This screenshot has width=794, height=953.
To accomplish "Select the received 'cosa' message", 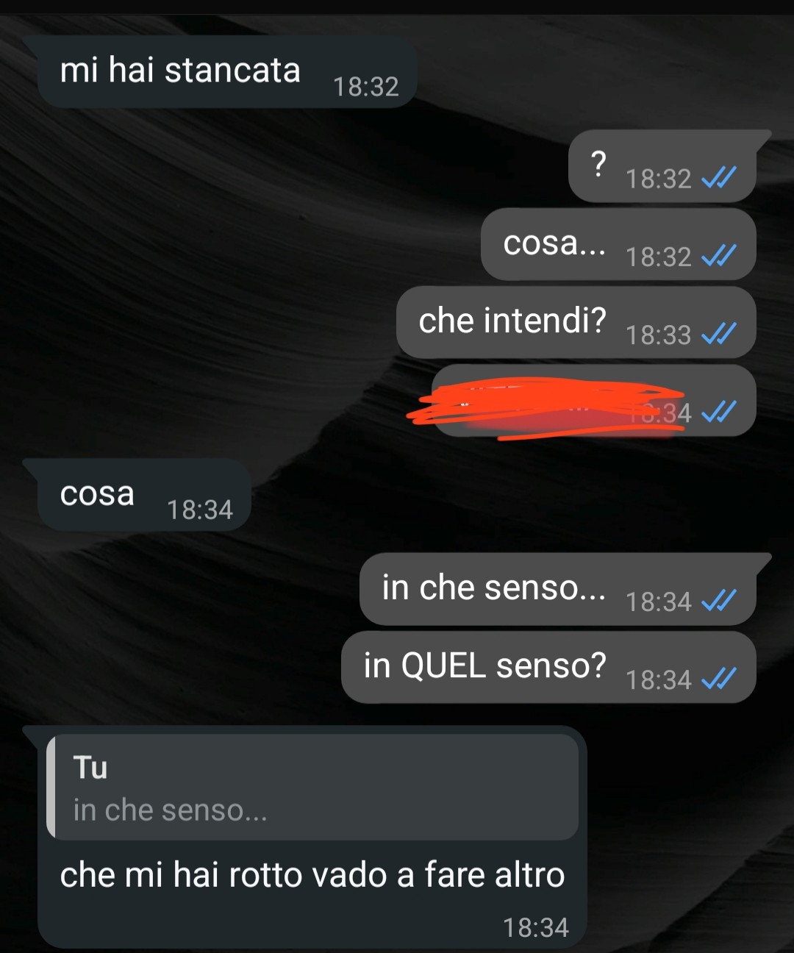I will [144, 495].
